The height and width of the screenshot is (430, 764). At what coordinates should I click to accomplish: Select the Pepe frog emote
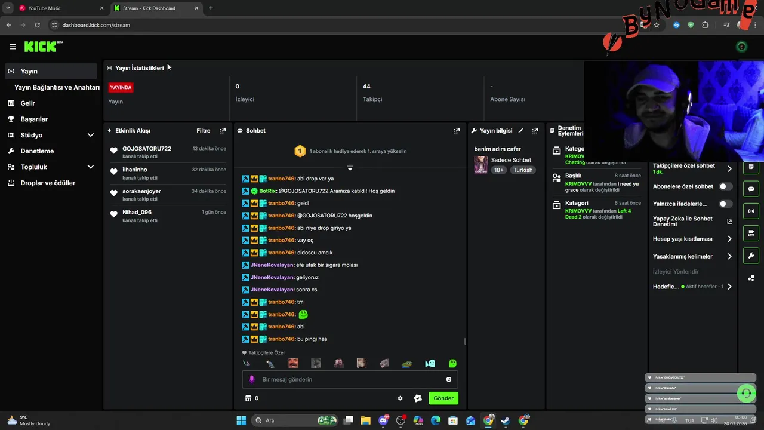point(406,363)
